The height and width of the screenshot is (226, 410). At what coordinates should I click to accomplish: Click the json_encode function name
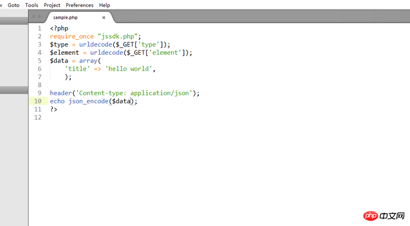click(88, 101)
